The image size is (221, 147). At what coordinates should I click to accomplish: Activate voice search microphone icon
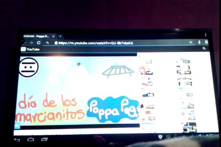[x=199, y=42]
